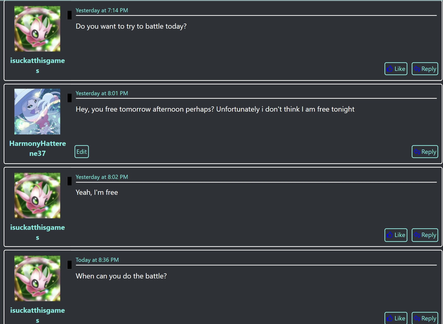The height and width of the screenshot is (324, 443).
Task: Click isuckatthisgames username on the 8:02 PM post
Action: tap(37, 228)
